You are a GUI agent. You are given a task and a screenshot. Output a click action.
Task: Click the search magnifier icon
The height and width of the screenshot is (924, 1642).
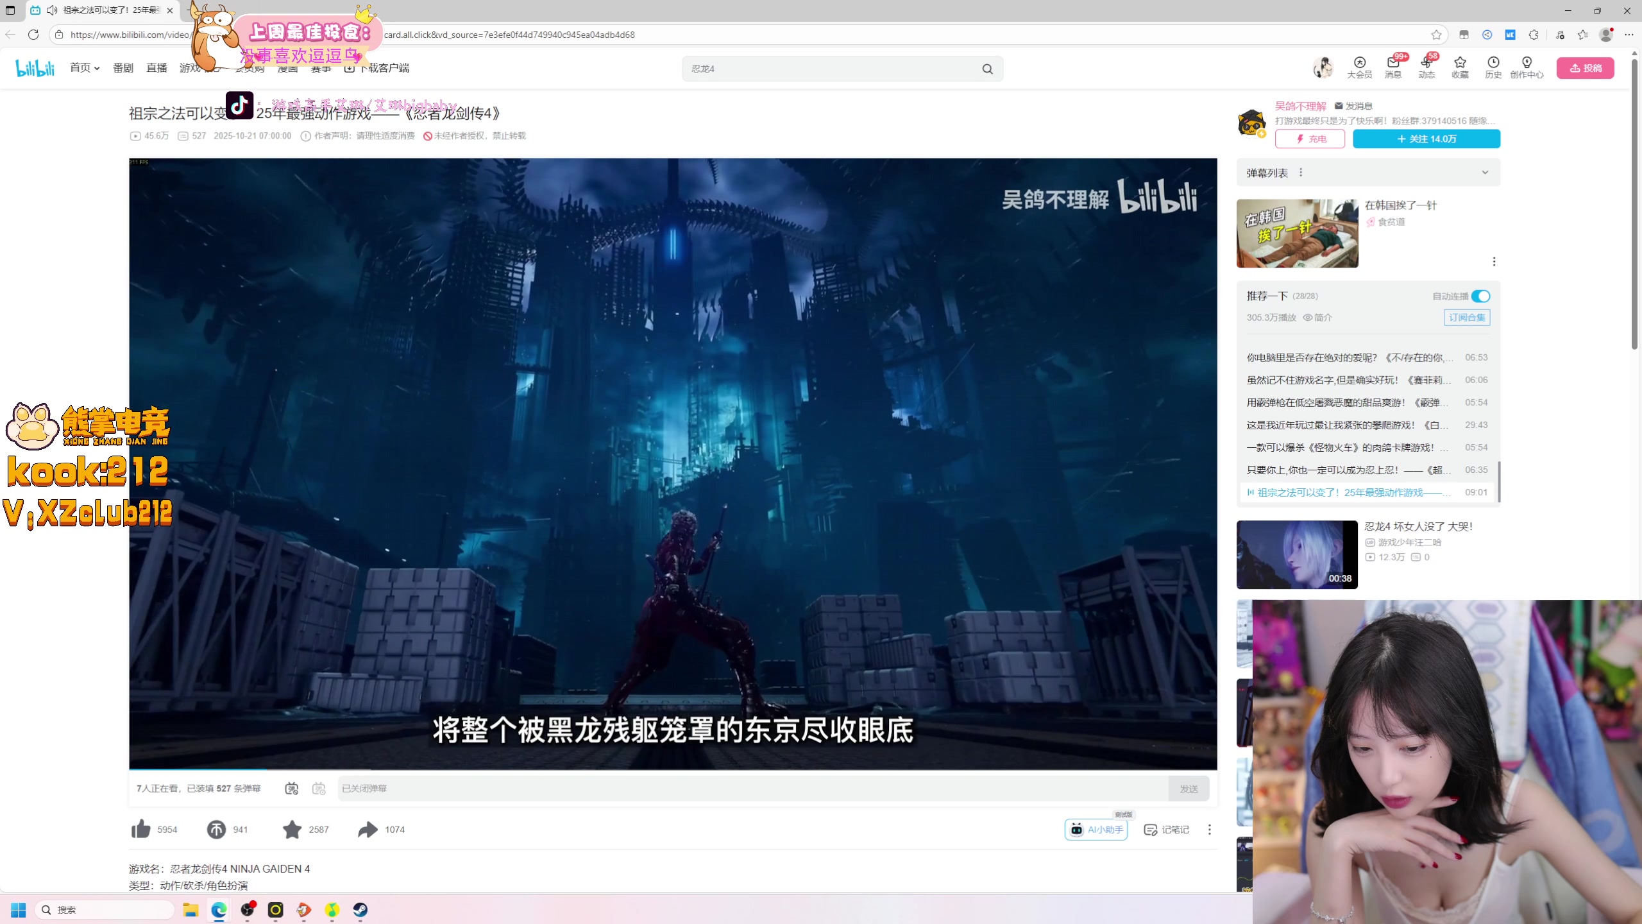987,69
